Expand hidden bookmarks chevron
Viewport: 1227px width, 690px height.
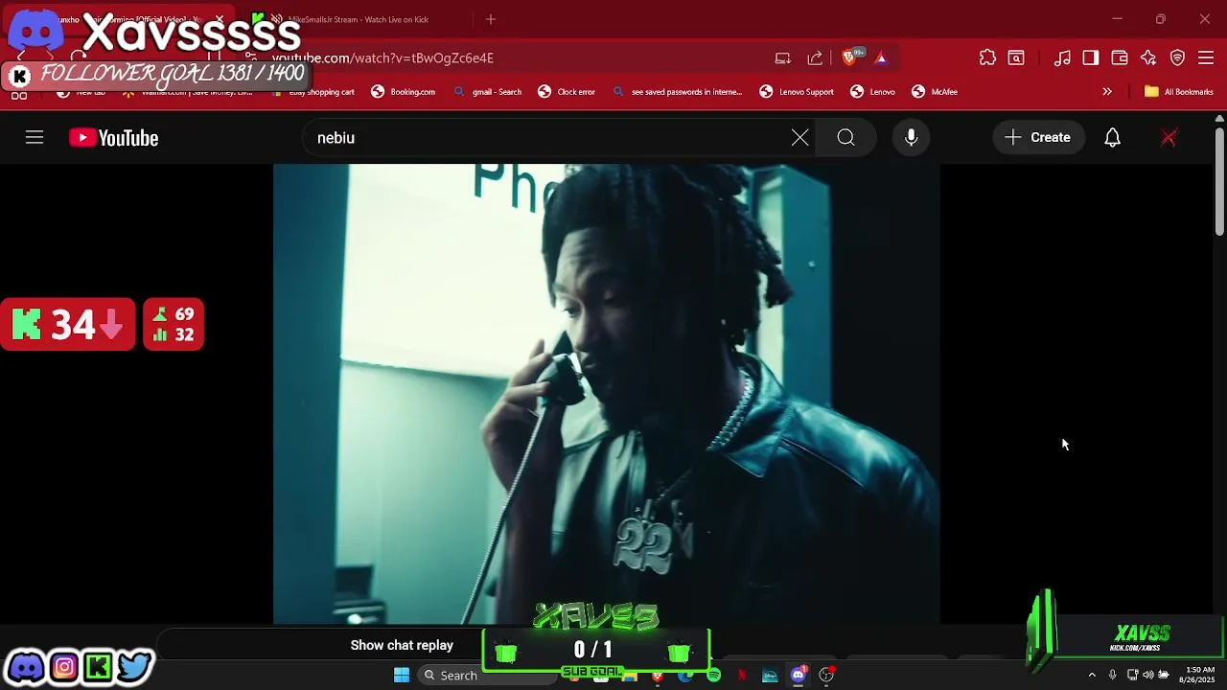point(1107,92)
